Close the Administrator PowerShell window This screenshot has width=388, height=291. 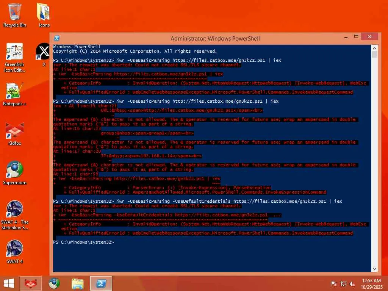click(x=369, y=36)
